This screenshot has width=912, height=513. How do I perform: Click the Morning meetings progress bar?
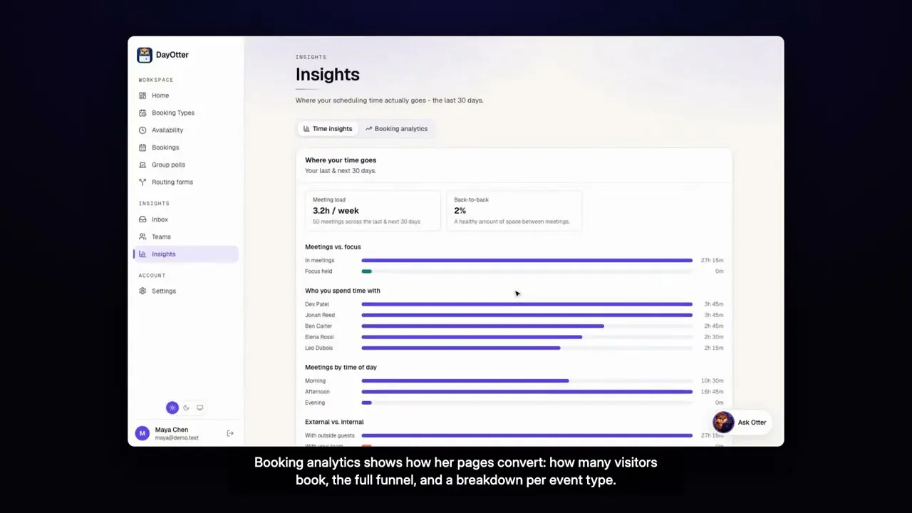527,381
